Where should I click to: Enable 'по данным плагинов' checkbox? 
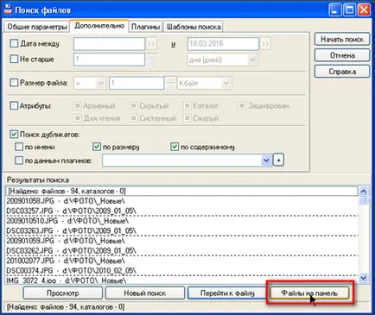tap(19, 161)
